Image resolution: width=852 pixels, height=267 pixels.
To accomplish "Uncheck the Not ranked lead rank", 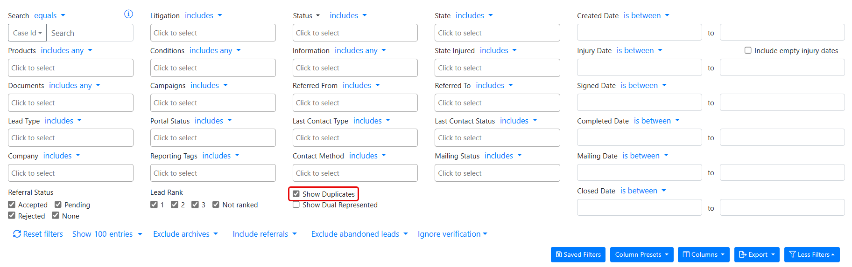I will tap(216, 205).
